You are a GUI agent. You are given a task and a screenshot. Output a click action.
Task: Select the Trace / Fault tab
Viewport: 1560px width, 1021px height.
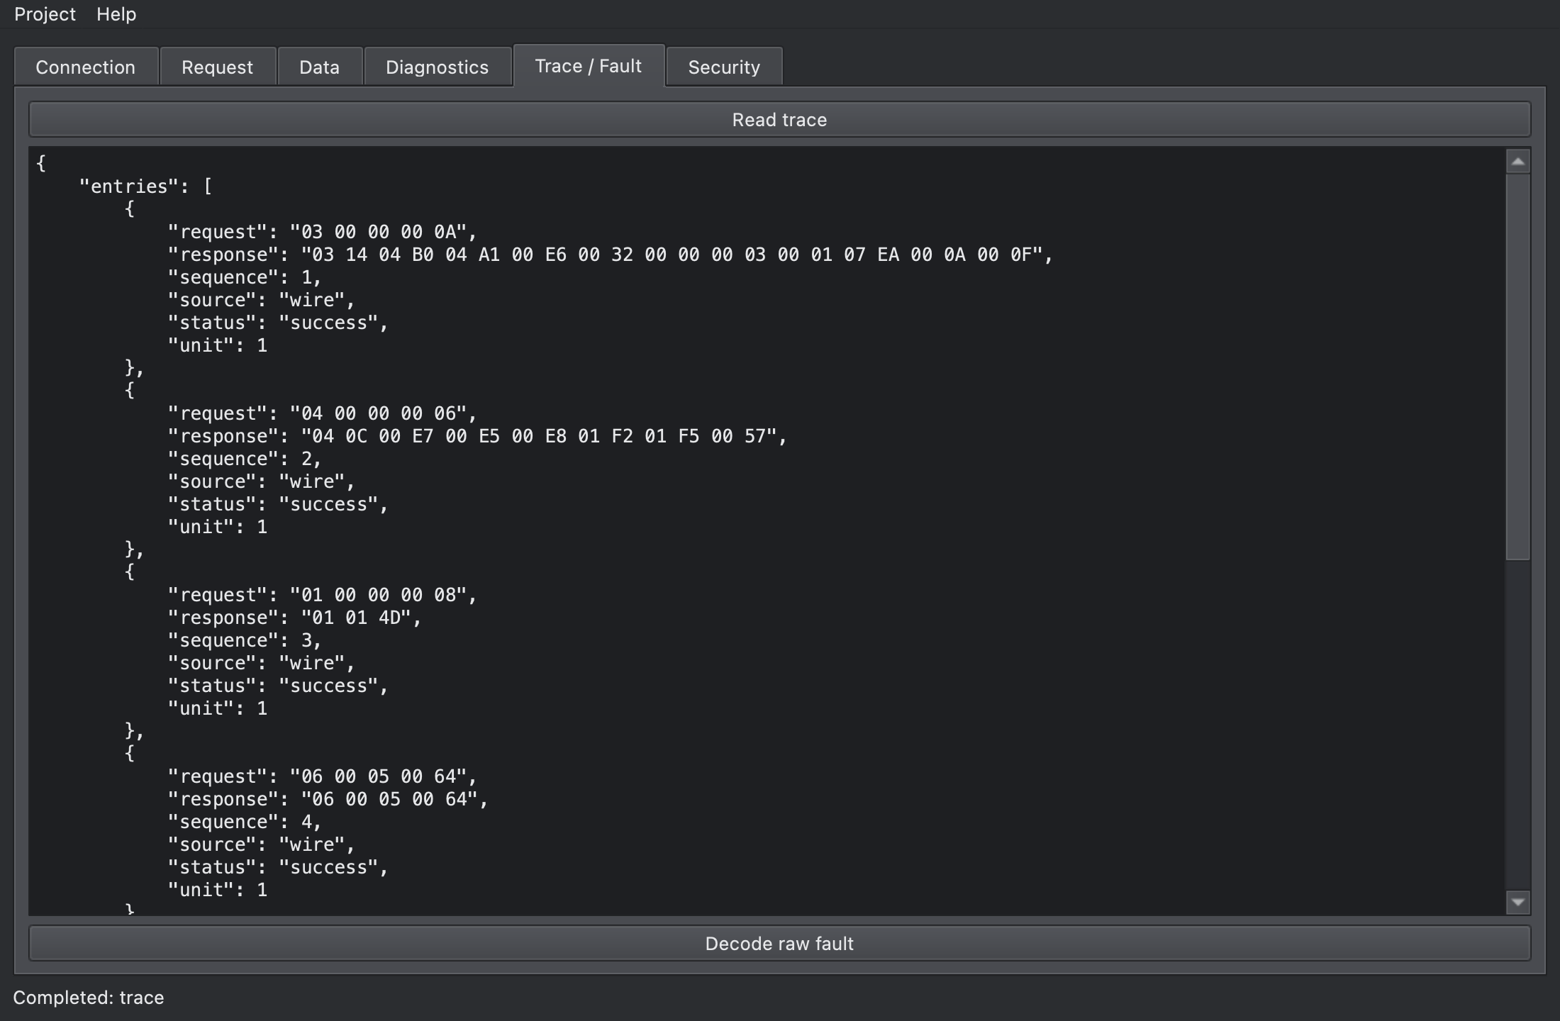point(589,66)
